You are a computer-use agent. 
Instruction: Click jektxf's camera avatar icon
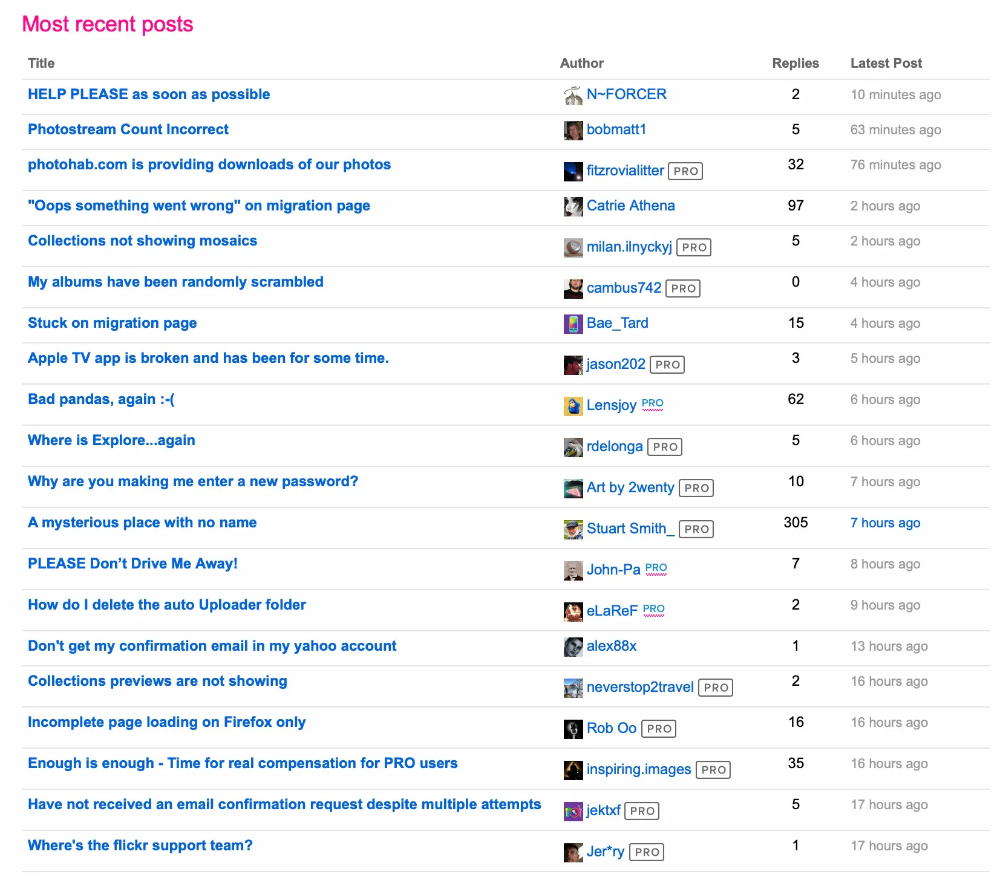click(573, 812)
